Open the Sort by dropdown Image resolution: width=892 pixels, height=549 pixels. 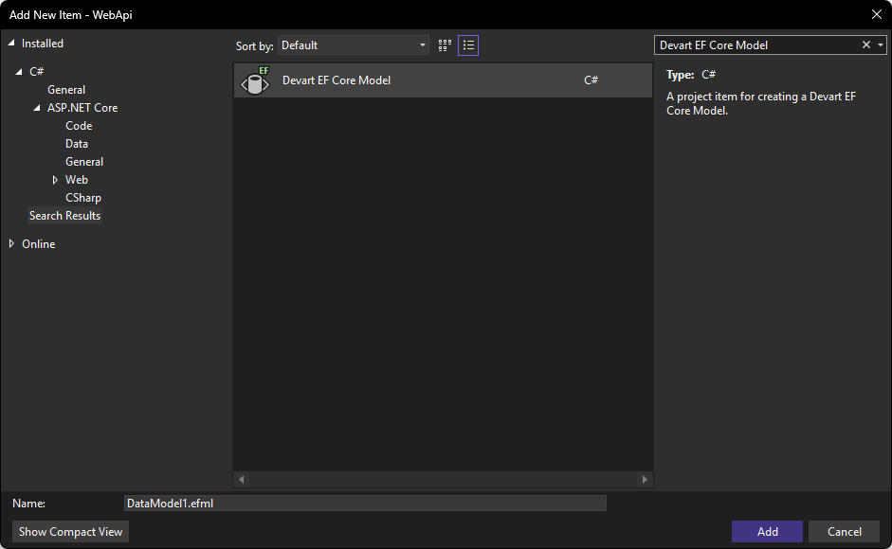421,44
